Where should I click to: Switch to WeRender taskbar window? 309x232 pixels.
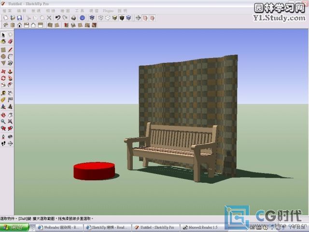(59, 228)
